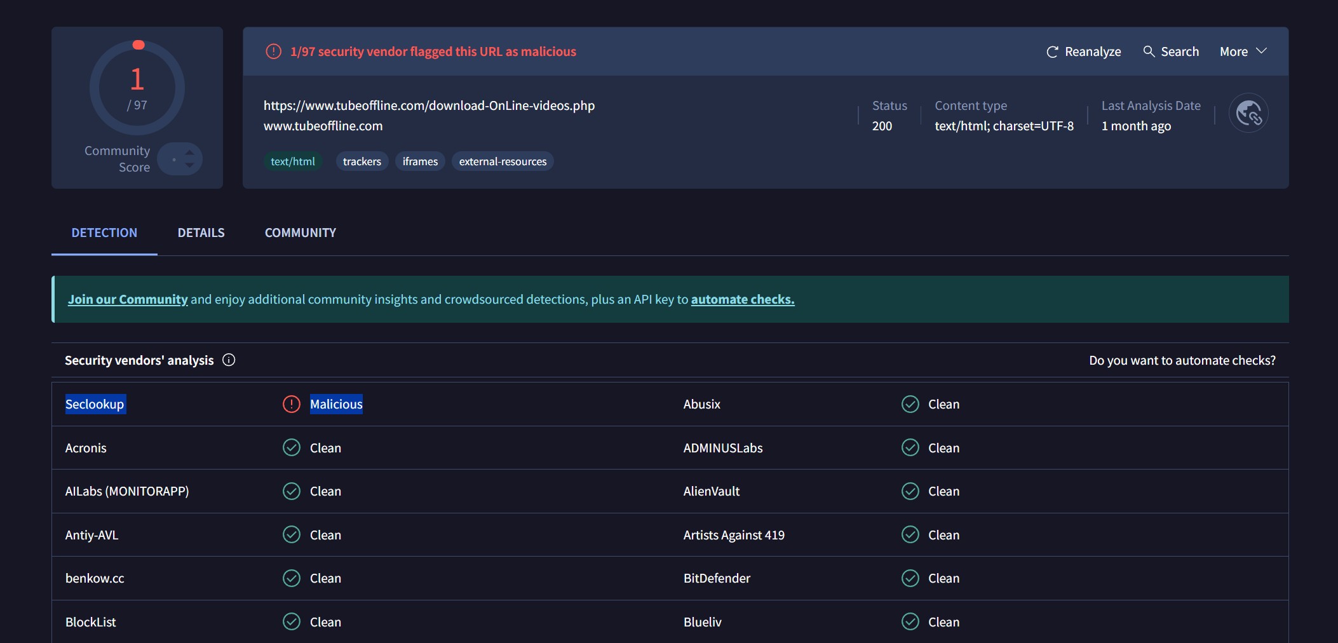The height and width of the screenshot is (643, 1338).
Task: Select the trackers tag
Action: 362,161
